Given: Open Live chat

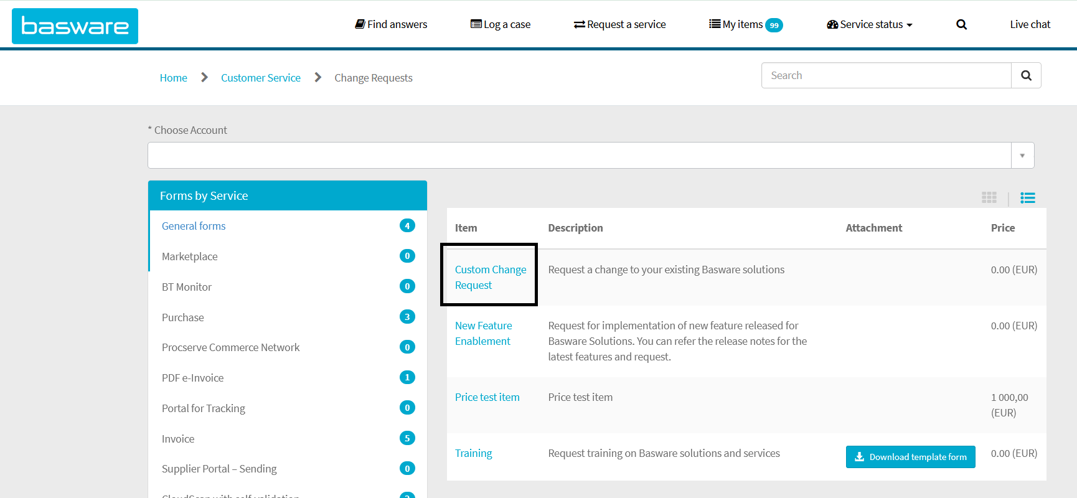Looking at the screenshot, I should [x=1030, y=24].
